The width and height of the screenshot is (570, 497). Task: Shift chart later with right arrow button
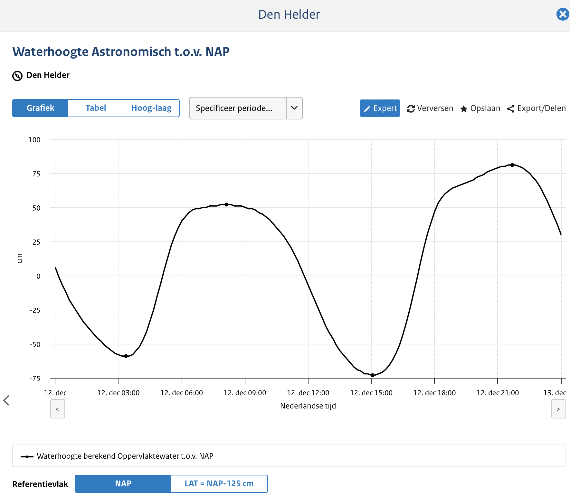click(x=558, y=409)
